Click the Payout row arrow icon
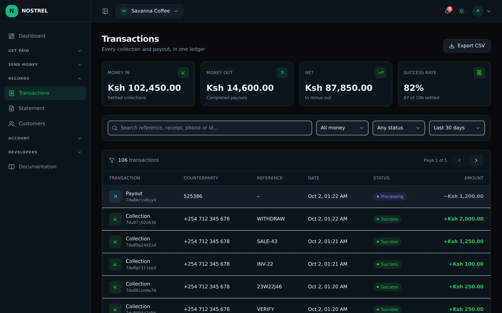502x313 pixels. pyautogui.click(x=115, y=196)
